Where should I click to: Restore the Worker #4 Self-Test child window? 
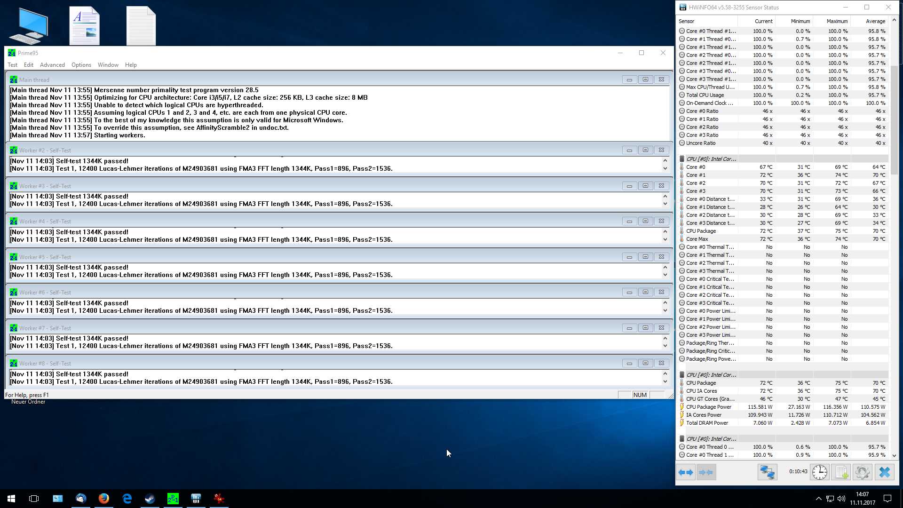pyautogui.click(x=645, y=221)
